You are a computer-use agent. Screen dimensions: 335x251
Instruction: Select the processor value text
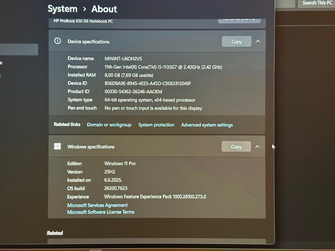tap(163, 67)
